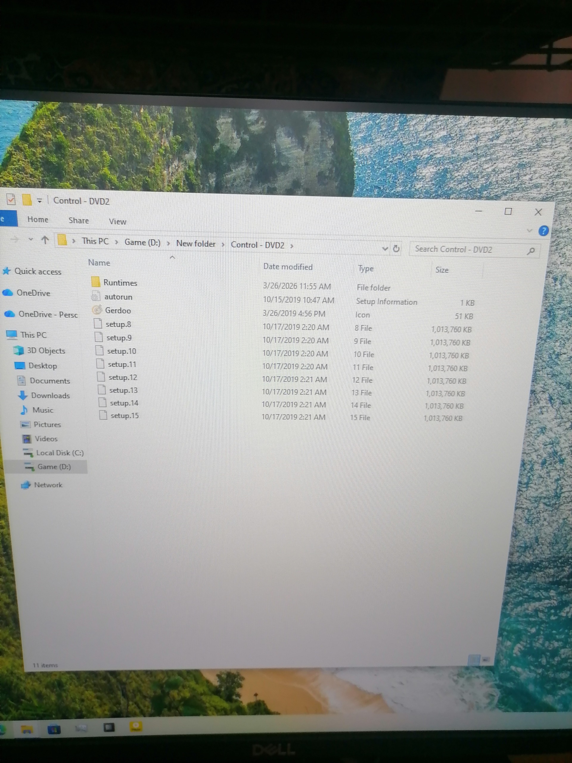This screenshot has height=763, width=572.
Task: Click the Videos film icon in sidebar
Action: (x=27, y=439)
